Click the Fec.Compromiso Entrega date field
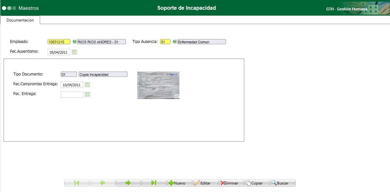 click(72, 85)
